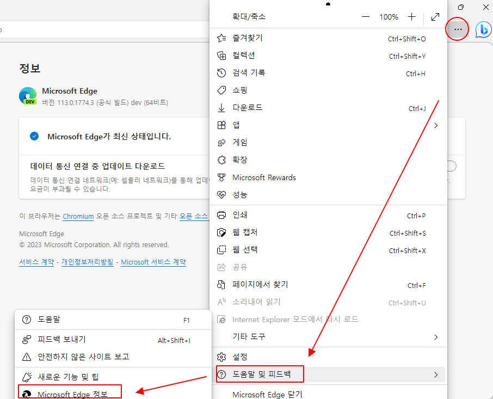Screen dimensions: 493x399
Task: Open the Microsoft 서비스 계약 link
Action: point(153,262)
